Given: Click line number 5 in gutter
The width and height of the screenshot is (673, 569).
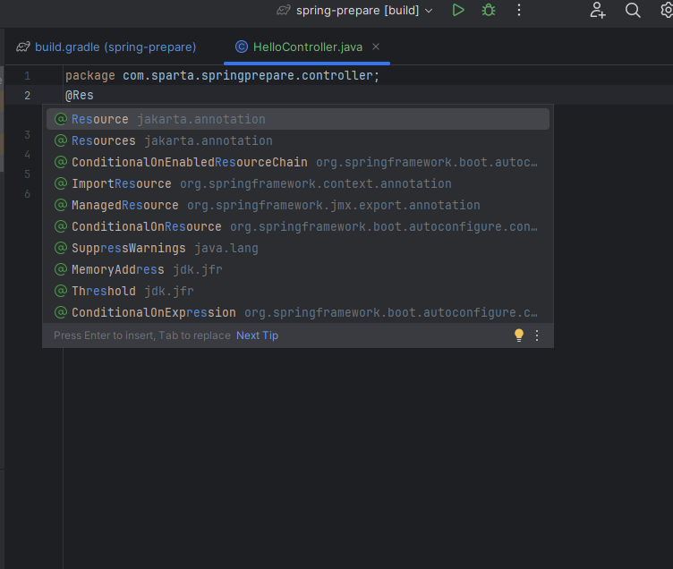Looking at the screenshot, I should pyautogui.click(x=27, y=174).
